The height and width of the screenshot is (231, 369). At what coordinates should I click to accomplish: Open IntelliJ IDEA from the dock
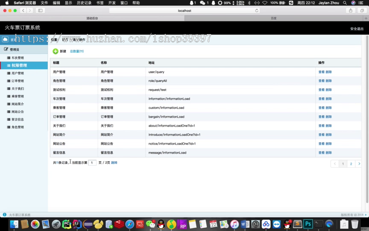click(x=77, y=224)
